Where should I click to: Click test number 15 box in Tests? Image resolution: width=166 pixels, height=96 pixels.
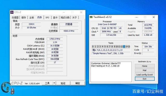tap(129, 46)
